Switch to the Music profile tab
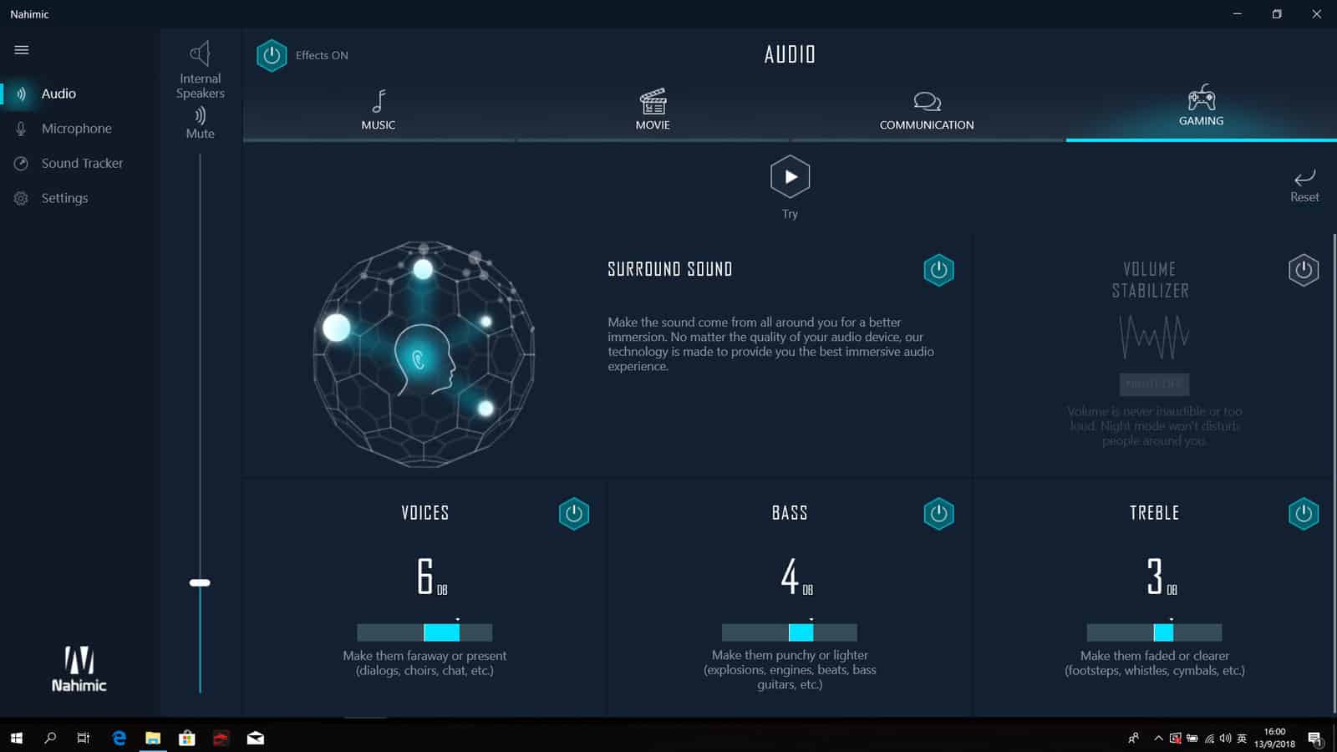The image size is (1337, 752). [x=379, y=110]
